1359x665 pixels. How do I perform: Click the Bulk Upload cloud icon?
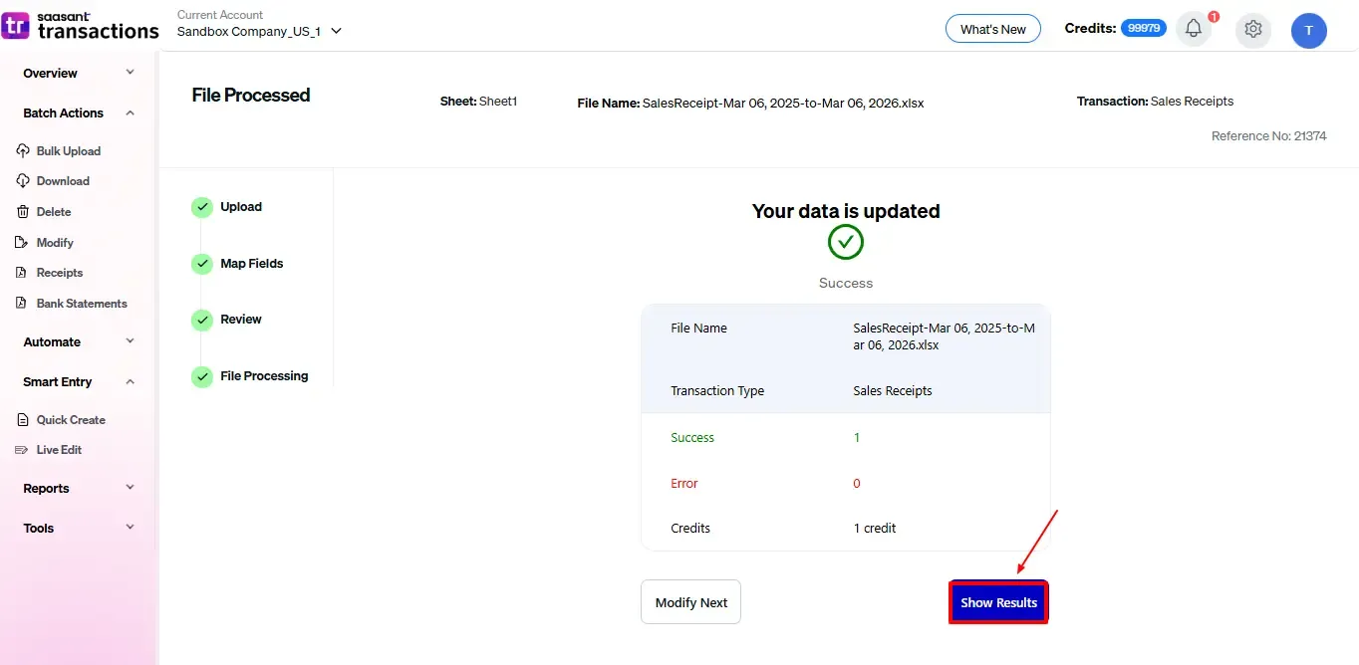[x=23, y=151]
